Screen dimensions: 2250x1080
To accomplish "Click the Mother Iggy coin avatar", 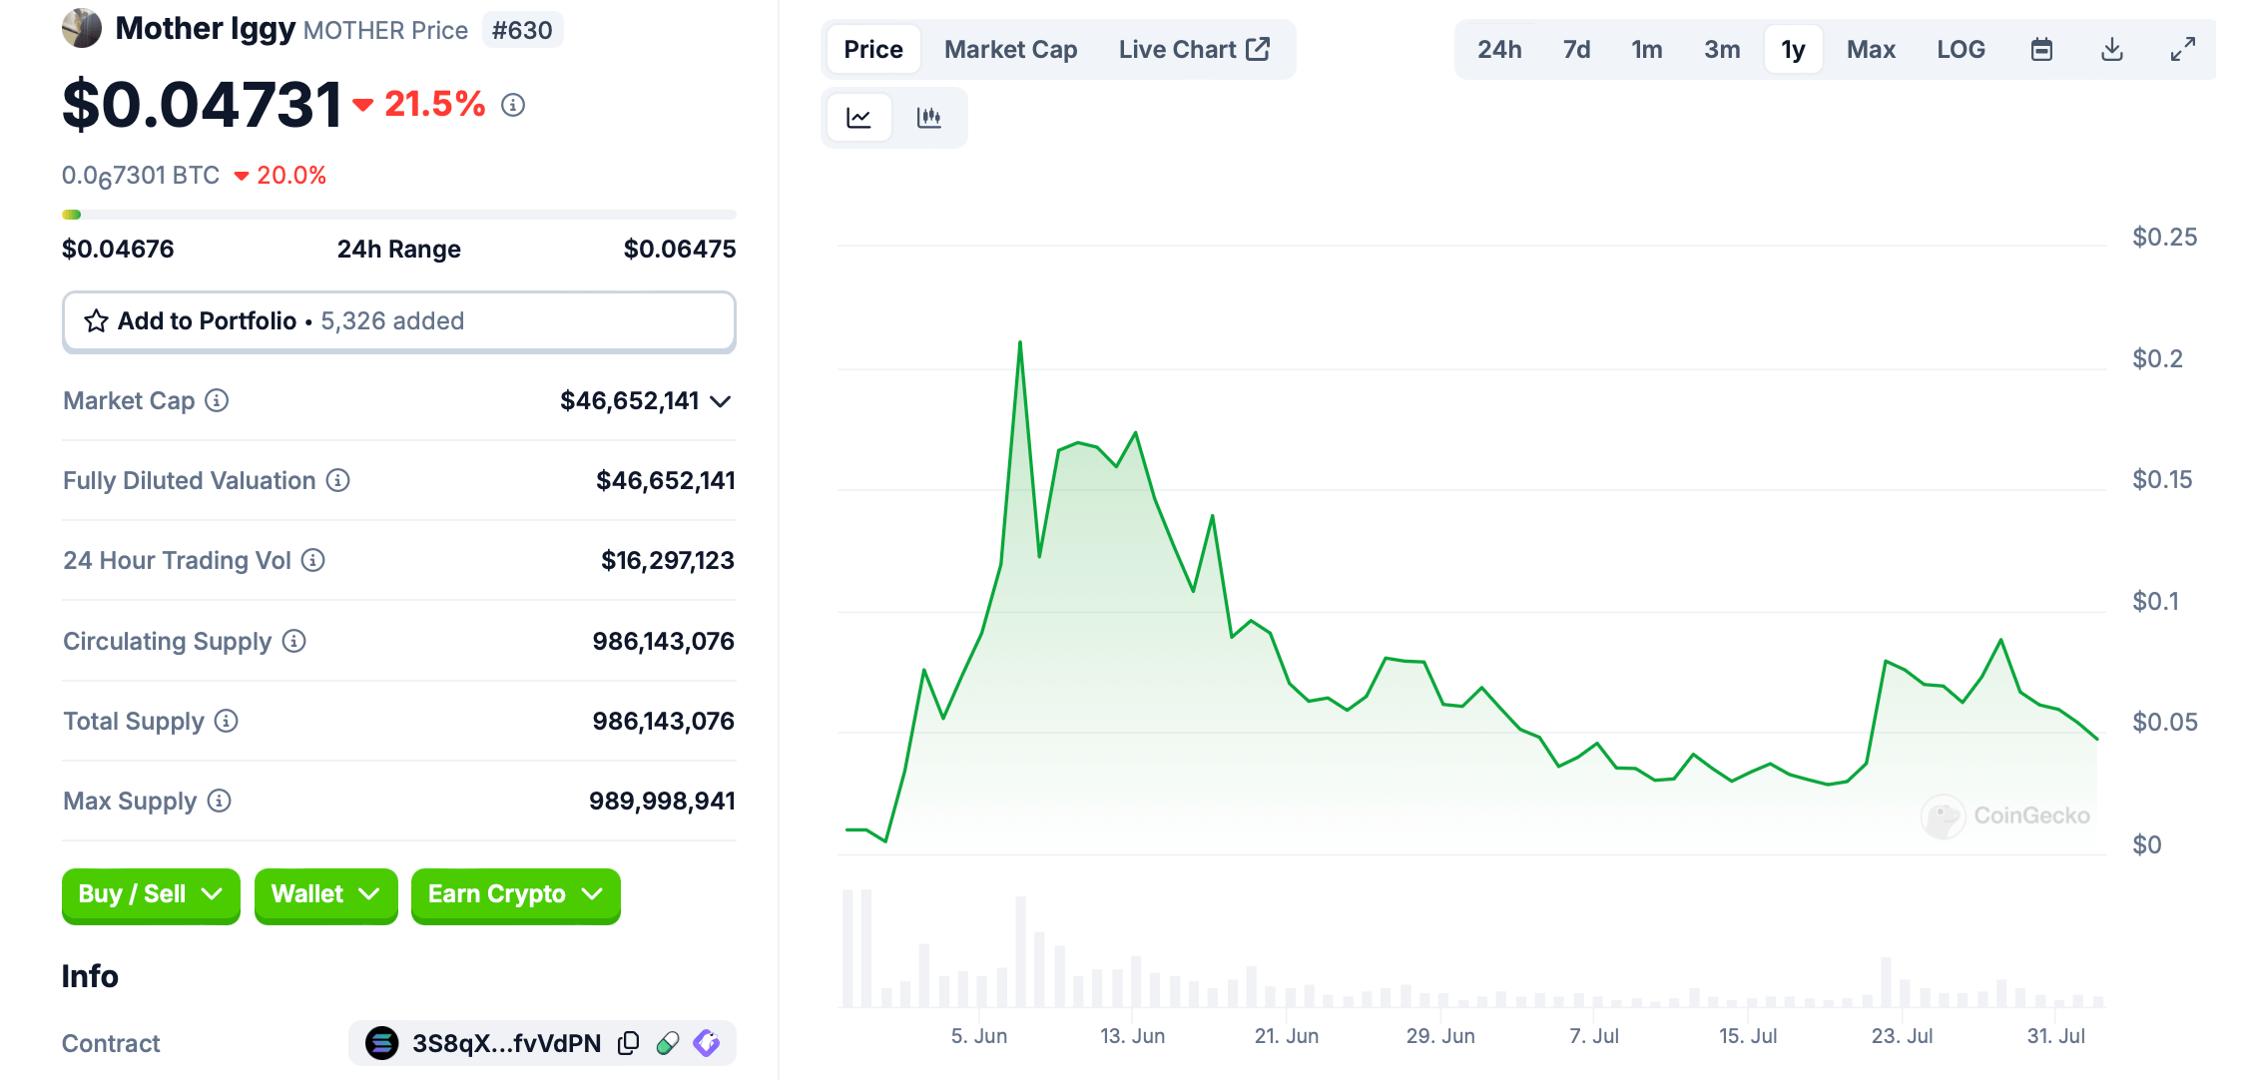I will pos(82,29).
